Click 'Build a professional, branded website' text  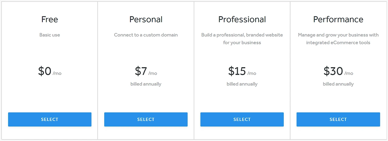click(242, 35)
